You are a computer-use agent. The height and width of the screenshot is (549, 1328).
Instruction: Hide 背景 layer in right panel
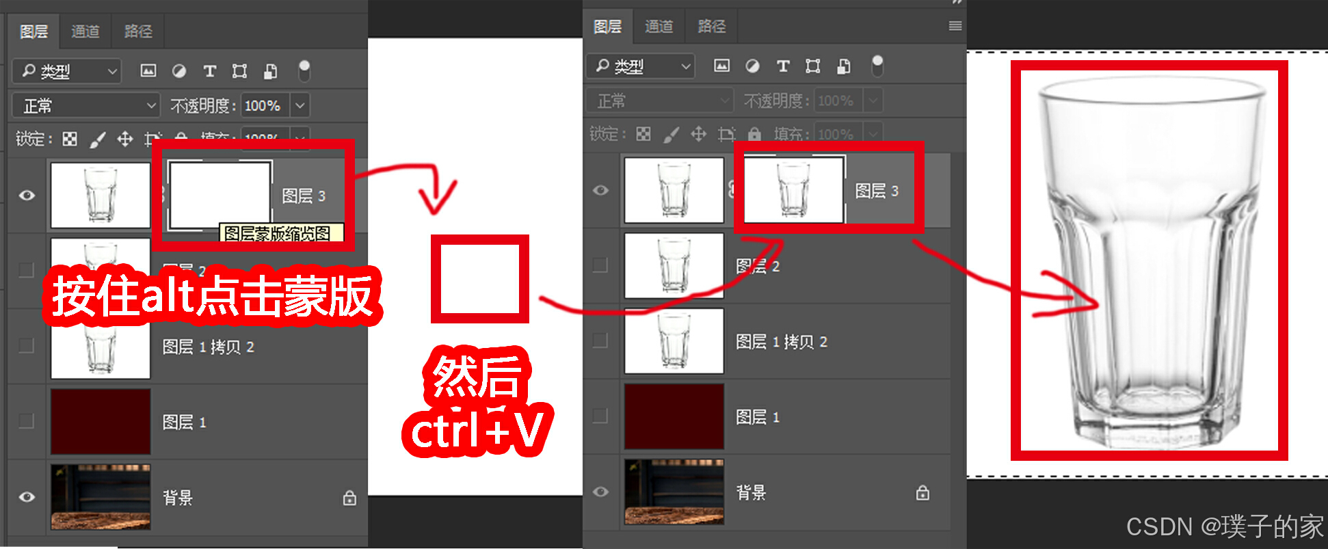click(x=600, y=492)
